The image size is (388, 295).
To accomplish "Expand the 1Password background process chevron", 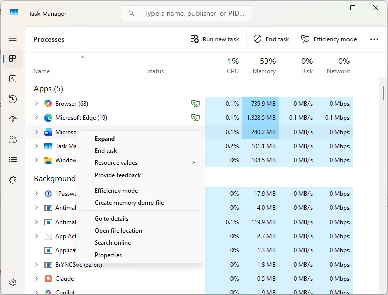I will click(x=36, y=193).
